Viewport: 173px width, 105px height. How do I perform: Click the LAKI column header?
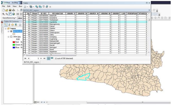click(x=123, y=14)
